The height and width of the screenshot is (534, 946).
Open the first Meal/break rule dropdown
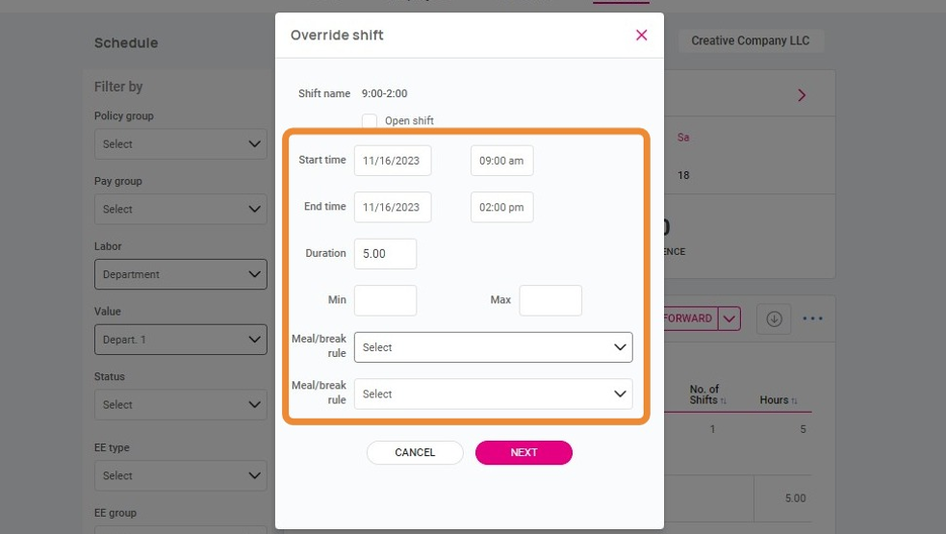coord(493,347)
